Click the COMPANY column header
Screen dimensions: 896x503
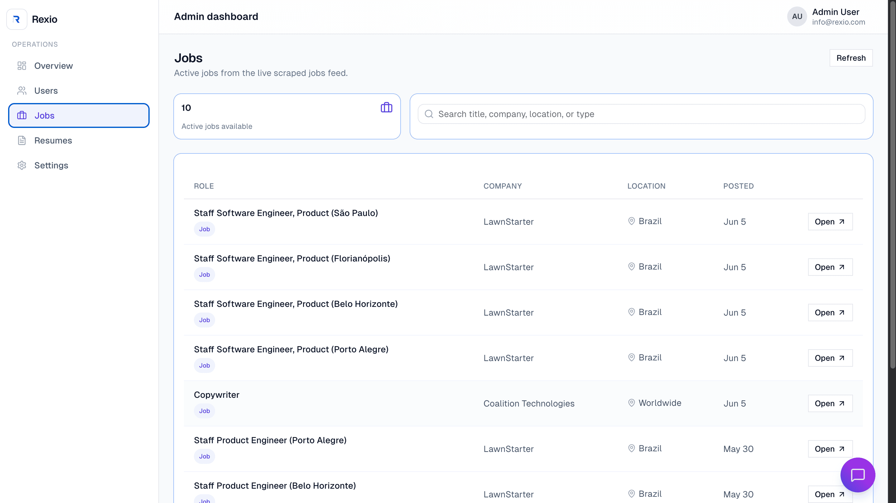pyautogui.click(x=503, y=186)
